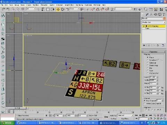Open the Display panel tab icon
The width and height of the screenshot is (167, 125).
coord(160,15)
